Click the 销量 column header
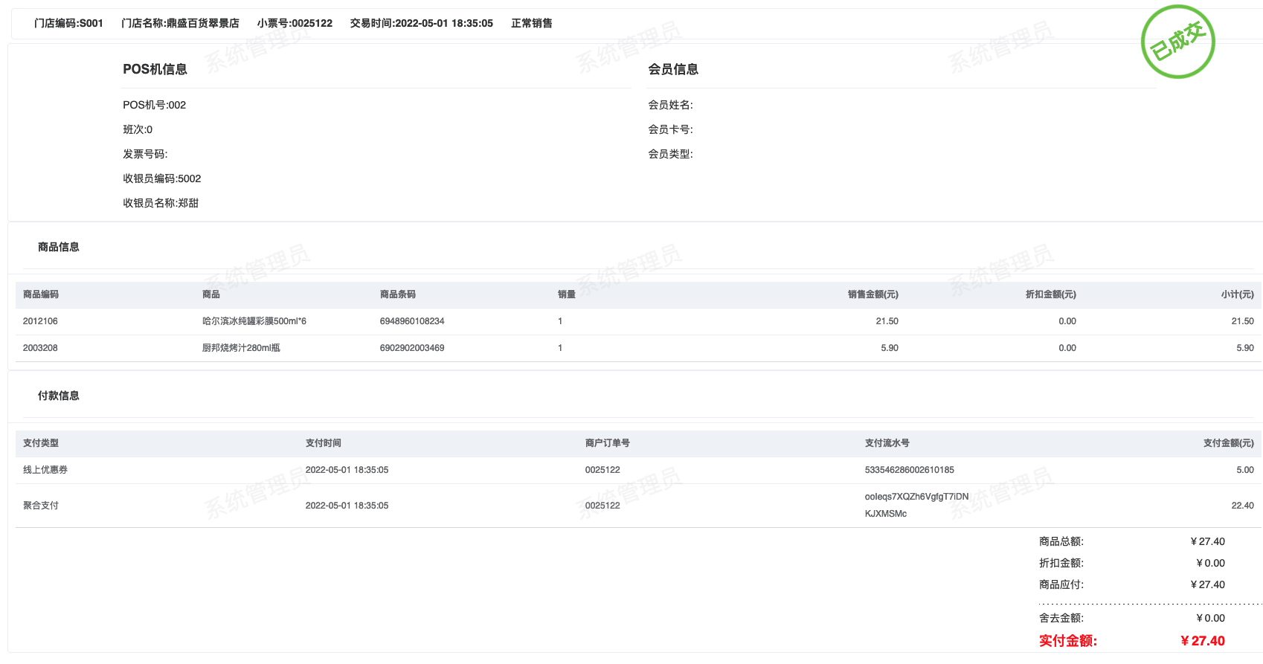This screenshot has width=1263, height=664. (567, 294)
